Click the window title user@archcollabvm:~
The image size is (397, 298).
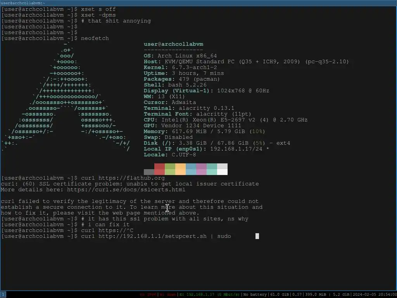(23, 3)
